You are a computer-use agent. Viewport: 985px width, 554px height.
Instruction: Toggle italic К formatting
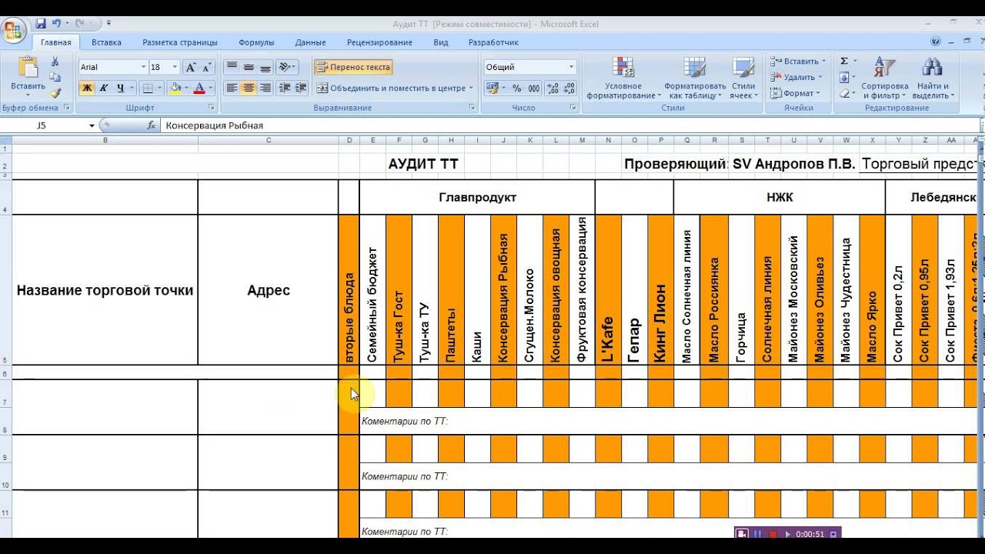tap(104, 88)
